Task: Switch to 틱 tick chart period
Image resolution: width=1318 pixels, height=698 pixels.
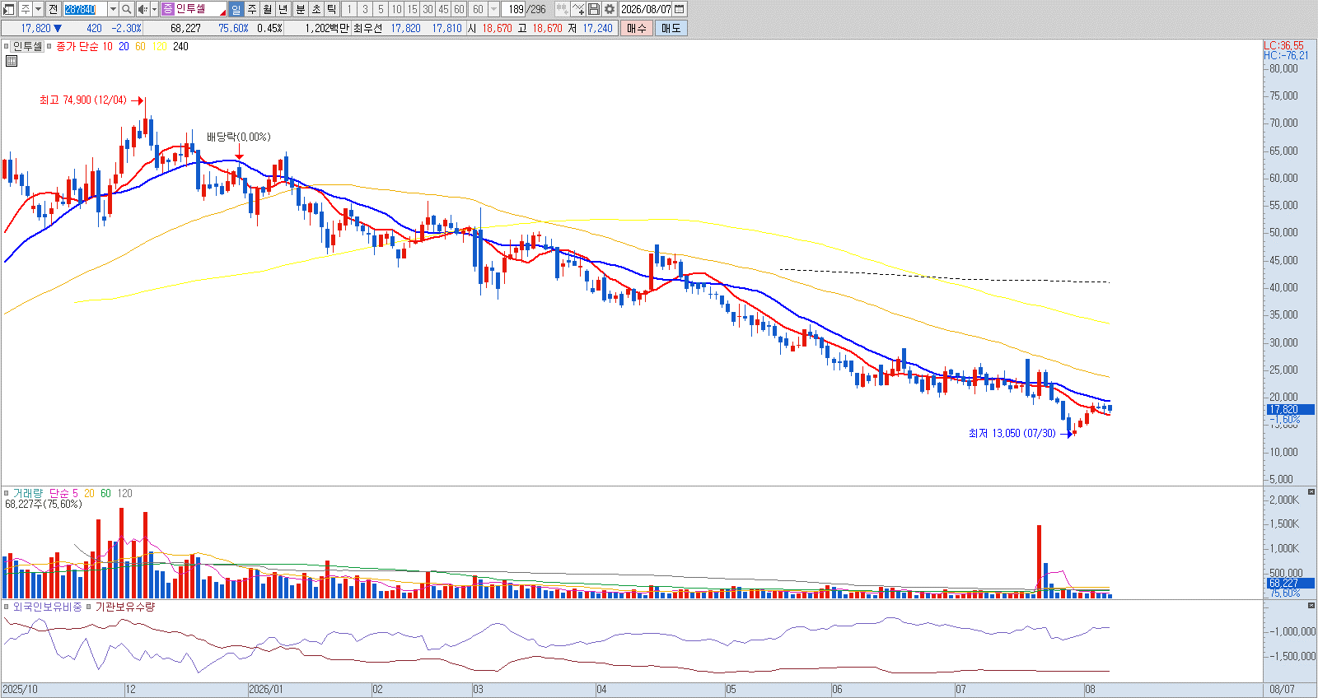Action: (331, 9)
